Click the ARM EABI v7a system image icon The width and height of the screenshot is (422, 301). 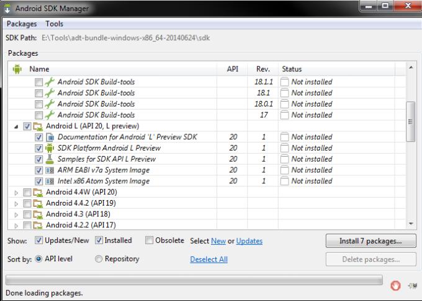pos(50,170)
